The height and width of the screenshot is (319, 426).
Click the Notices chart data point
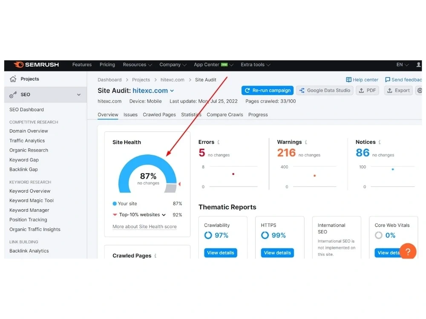tap(393, 170)
